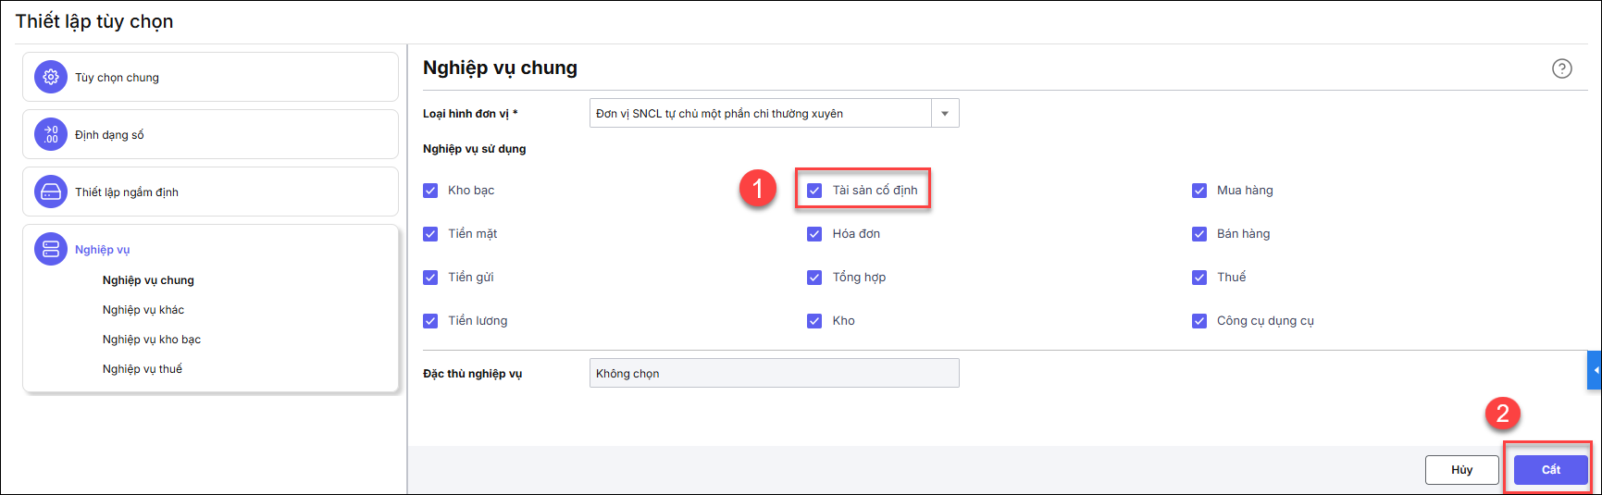The image size is (1602, 495).
Task: Open help via the question mark icon
Action: 1562,68
